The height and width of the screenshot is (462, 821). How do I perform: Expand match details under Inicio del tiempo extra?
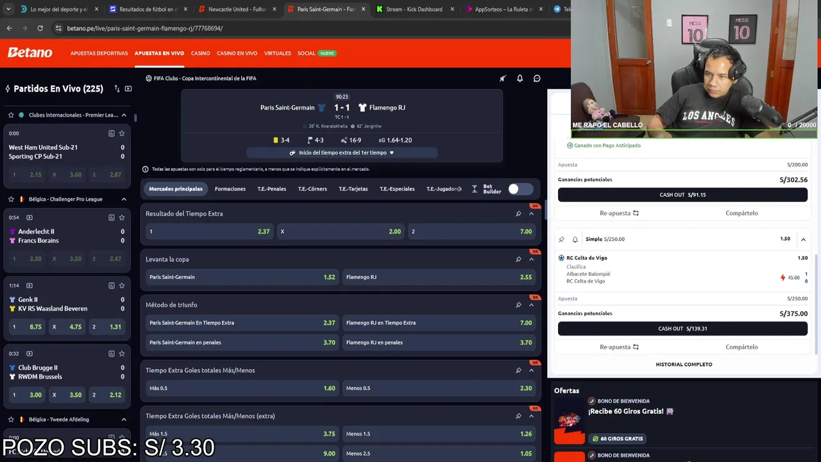coord(342,153)
